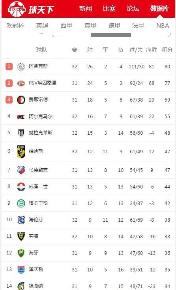This screenshot has height=290, width=176.
Task: Select the 西甲 league category
Action: 66,26
